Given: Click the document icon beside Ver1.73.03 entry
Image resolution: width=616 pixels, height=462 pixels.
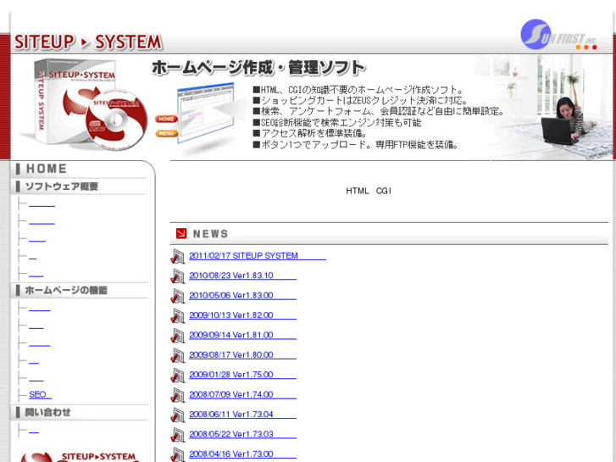Looking at the screenshot, I should click(178, 435).
